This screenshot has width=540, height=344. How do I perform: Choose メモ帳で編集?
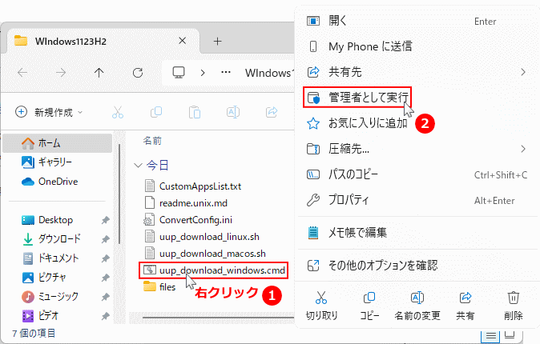point(417,233)
